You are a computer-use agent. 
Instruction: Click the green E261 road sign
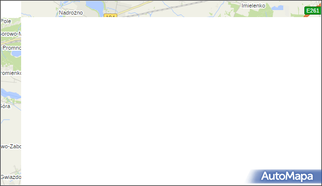pyautogui.click(x=313, y=11)
